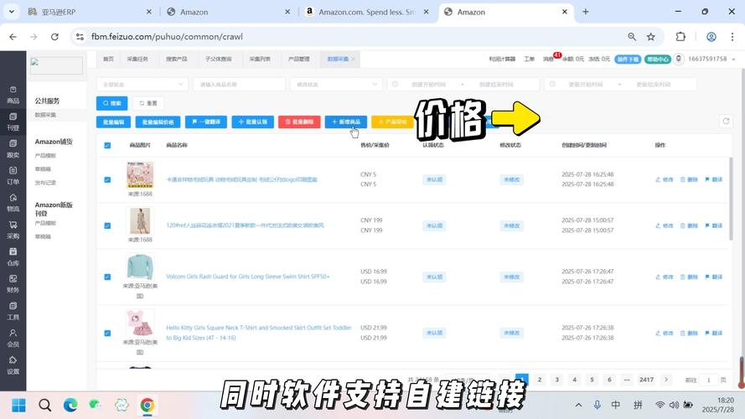Switch to the 产品管理 tab
Image resolution: width=745 pixels, height=419 pixels.
[x=299, y=59]
